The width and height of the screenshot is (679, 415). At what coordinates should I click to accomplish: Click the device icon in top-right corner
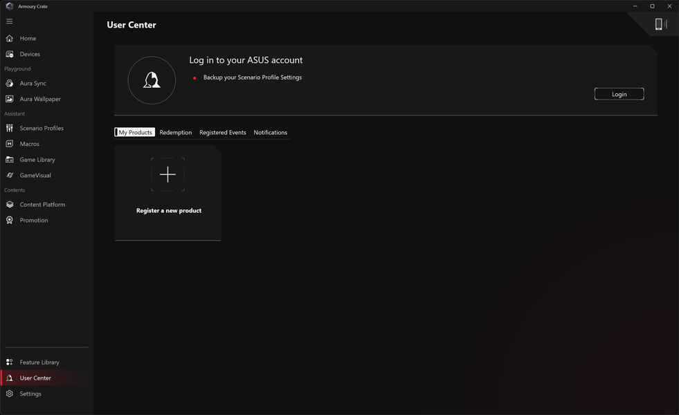pyautogui.click(x=660, y=24)
